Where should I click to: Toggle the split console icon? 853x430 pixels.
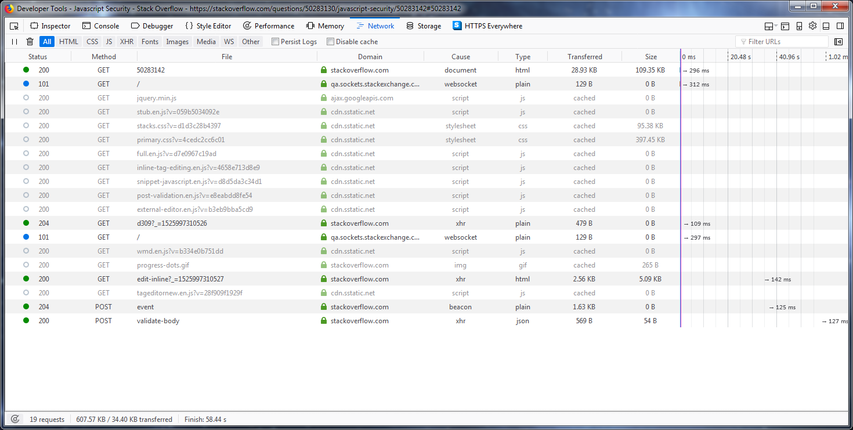tap(785, 26)
